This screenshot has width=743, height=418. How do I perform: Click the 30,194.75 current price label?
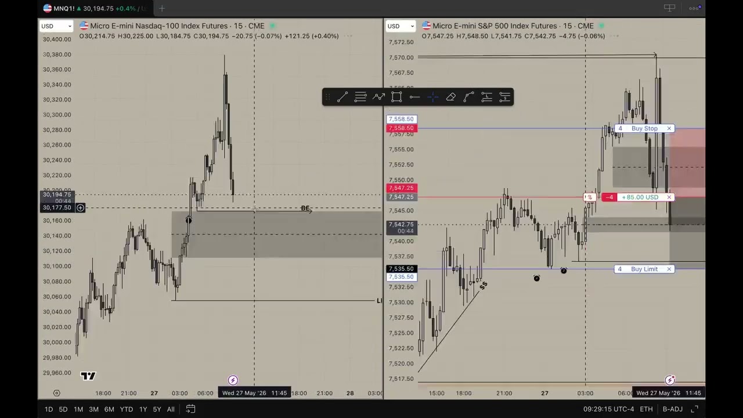pyautogui.click(x=57, y=195)
